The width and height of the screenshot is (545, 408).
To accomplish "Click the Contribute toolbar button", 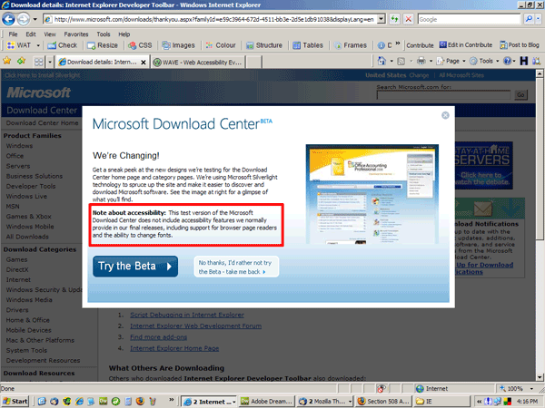I will pos(420,45).
